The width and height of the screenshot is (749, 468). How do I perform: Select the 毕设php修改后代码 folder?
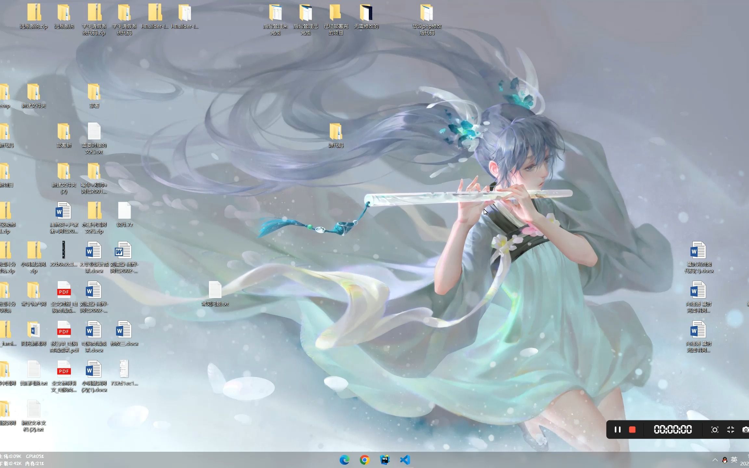427,19
